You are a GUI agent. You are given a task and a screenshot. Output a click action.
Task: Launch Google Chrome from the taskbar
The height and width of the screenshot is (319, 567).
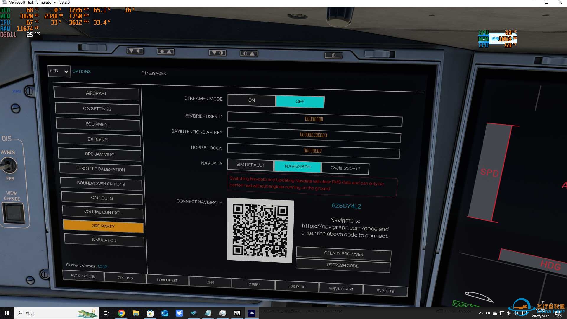(x=121, y=313)
